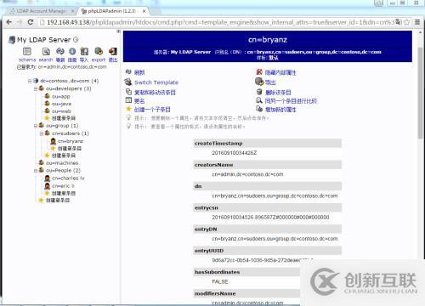The width and height of the screenshot is (425, 306).
Task: Click create new entry under ou=developers
Action: coord(64,118)
